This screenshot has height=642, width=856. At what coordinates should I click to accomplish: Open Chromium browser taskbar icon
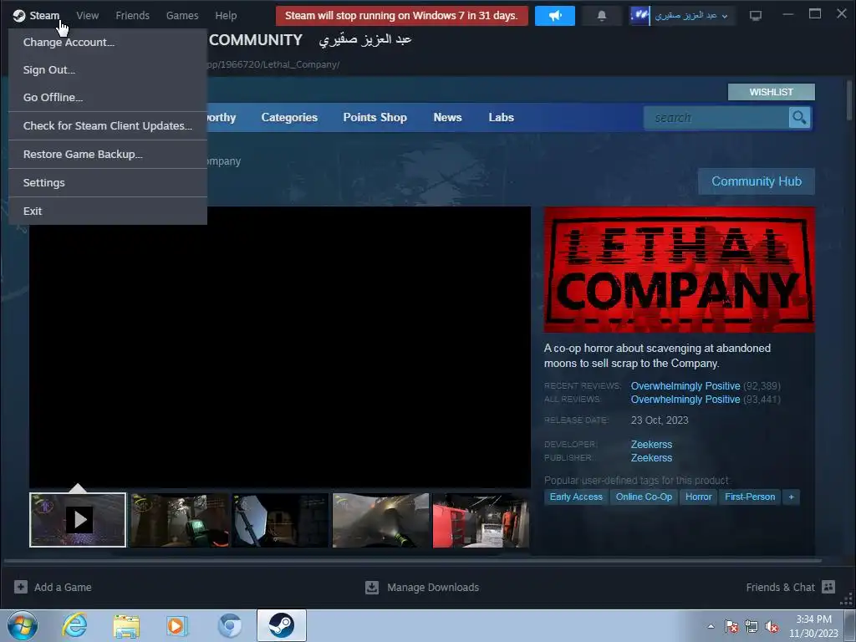(229, 625)
